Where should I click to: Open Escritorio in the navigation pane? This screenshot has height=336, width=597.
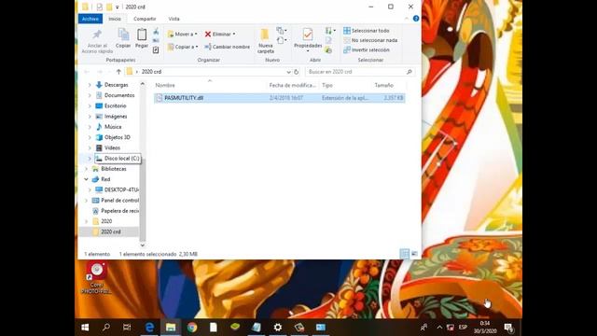[x=115, y=105]
